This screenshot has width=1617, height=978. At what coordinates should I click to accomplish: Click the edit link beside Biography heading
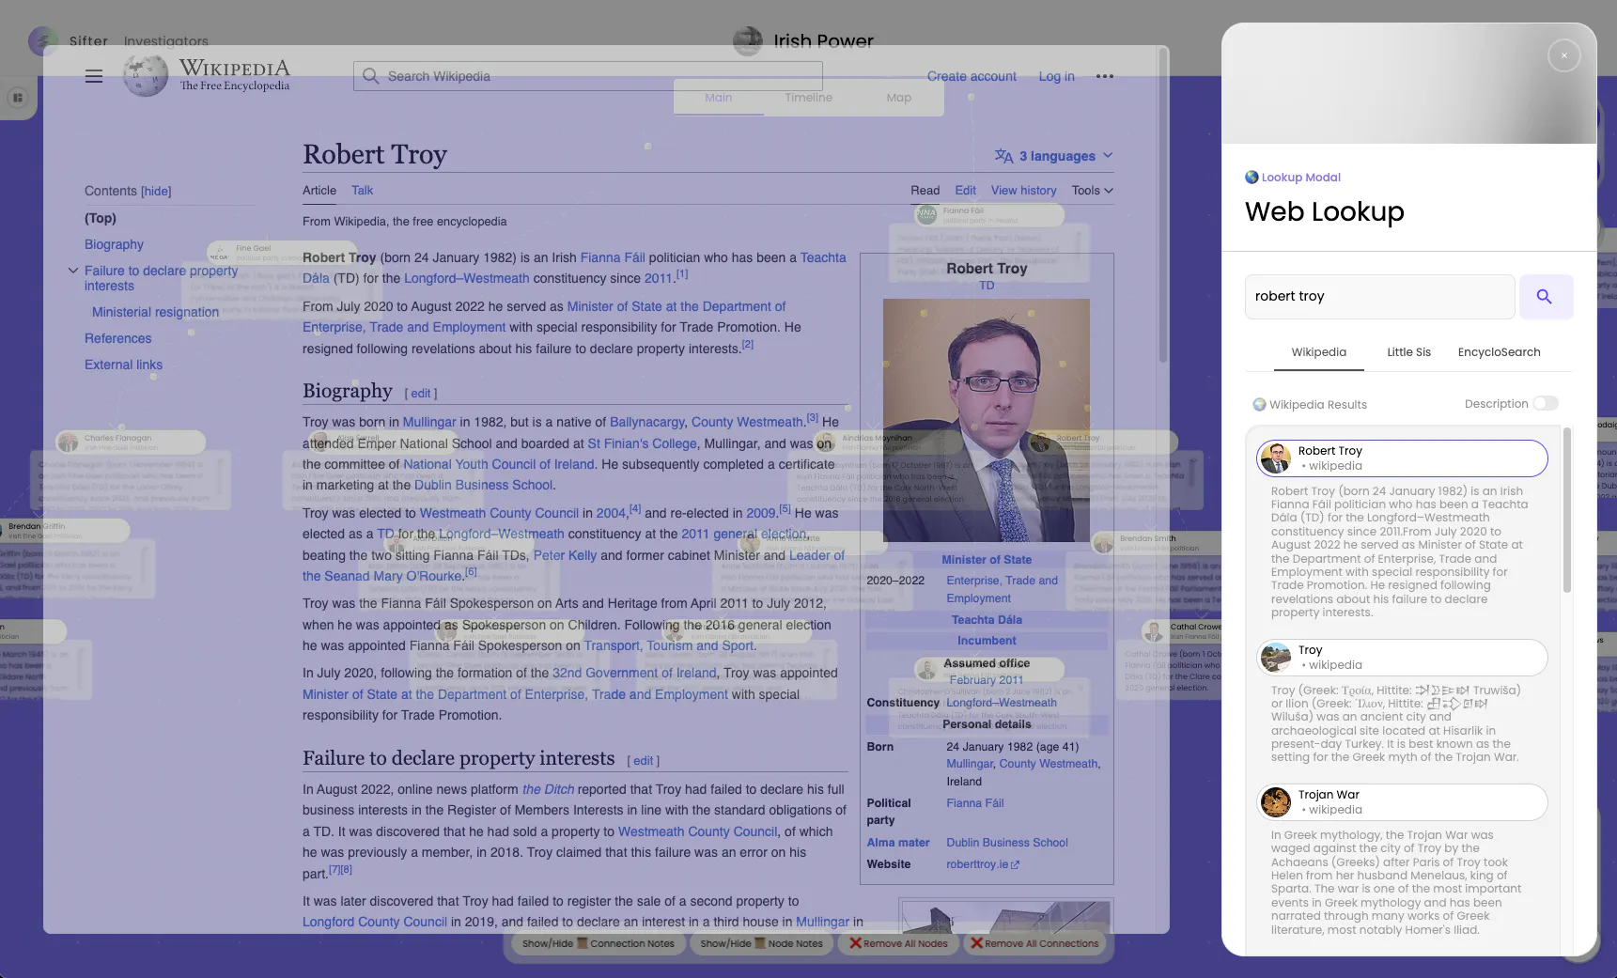(x=421, y=394)
